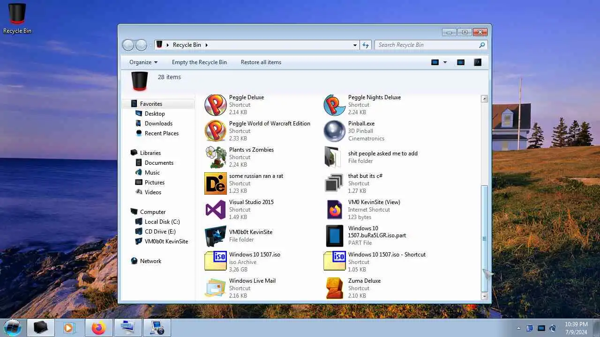Open Recent Places in navigation pane
The image size is (600, 337).
click(157, 133)
